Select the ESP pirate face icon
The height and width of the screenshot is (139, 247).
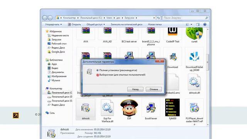pyautogui.click(x=129, y=108)
